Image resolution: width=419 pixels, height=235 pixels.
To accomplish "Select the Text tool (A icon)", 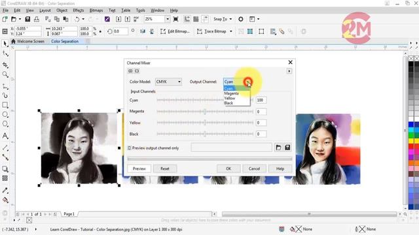I will [5, 136].
